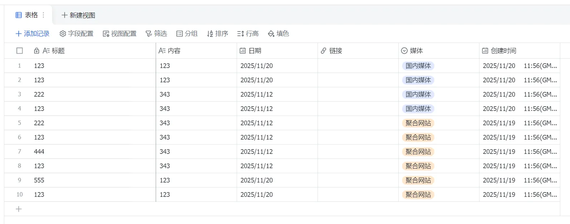
Task: Open the 排序 sort option
Action: (217, 34)
